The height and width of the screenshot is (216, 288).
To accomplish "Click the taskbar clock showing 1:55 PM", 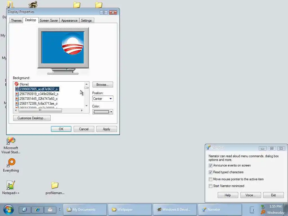I will (275, 206).
